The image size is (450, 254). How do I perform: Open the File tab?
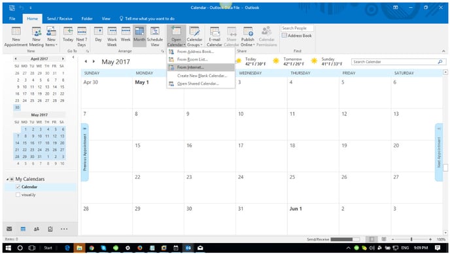[x=12, y=19]
